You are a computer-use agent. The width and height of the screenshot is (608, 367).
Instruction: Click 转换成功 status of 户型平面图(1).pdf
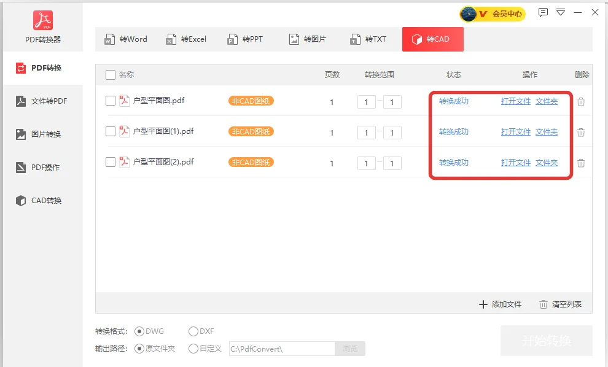click(x=454, y=132)
